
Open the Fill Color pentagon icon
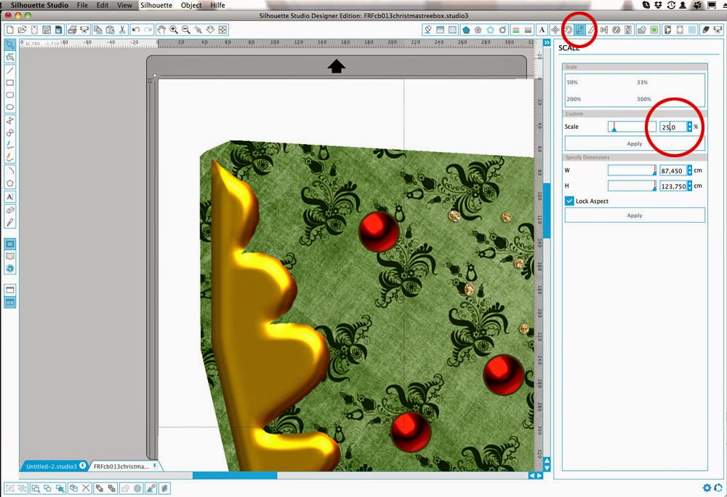(x=465, y=30)
